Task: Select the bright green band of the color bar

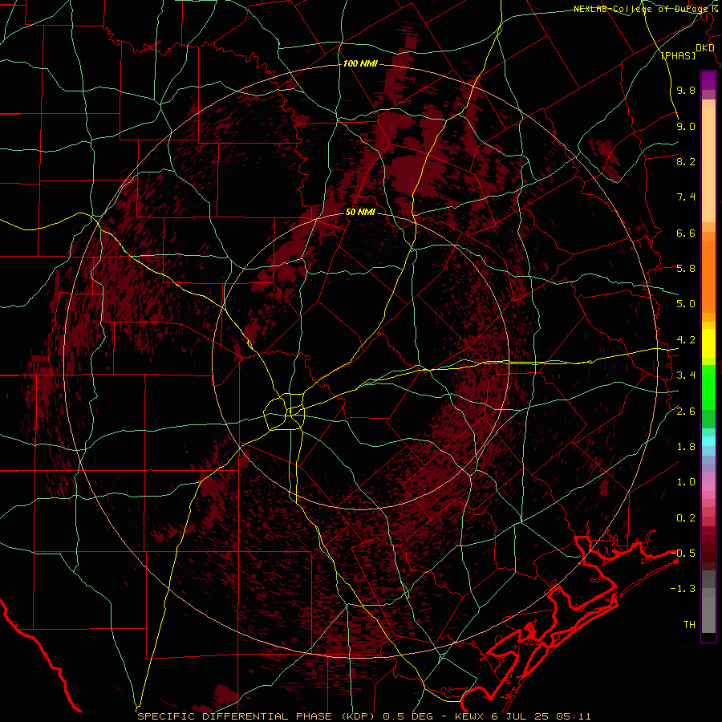Action: (x=708, y=387)
